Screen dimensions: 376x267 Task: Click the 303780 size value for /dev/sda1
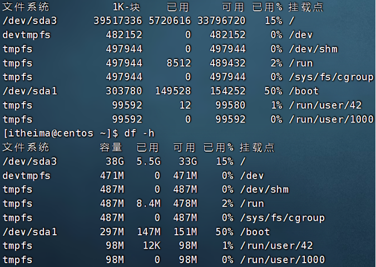pos(123,91)
